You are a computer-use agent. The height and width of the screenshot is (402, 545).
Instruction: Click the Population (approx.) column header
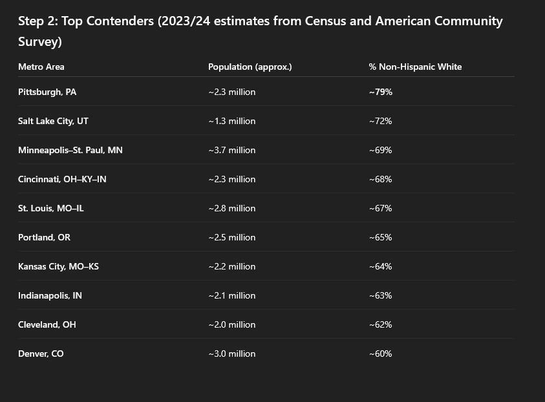tap(250, 67)
